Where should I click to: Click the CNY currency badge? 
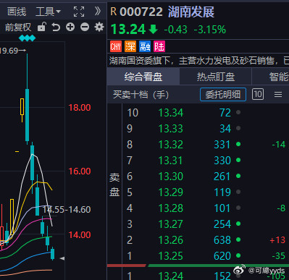coord(116,46)
